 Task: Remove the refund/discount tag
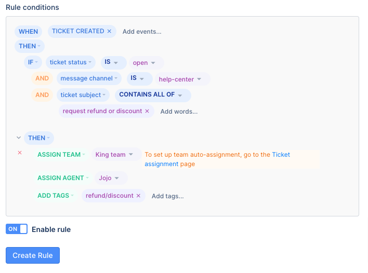138,196
